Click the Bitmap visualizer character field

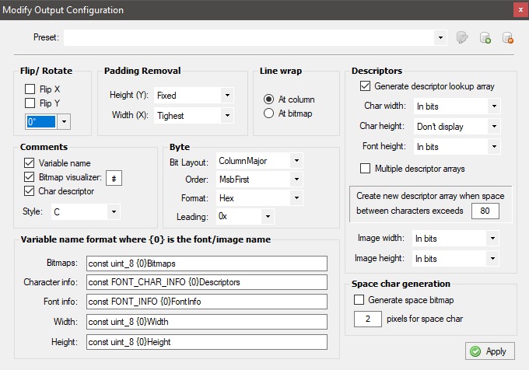click(x=114, y=178)
